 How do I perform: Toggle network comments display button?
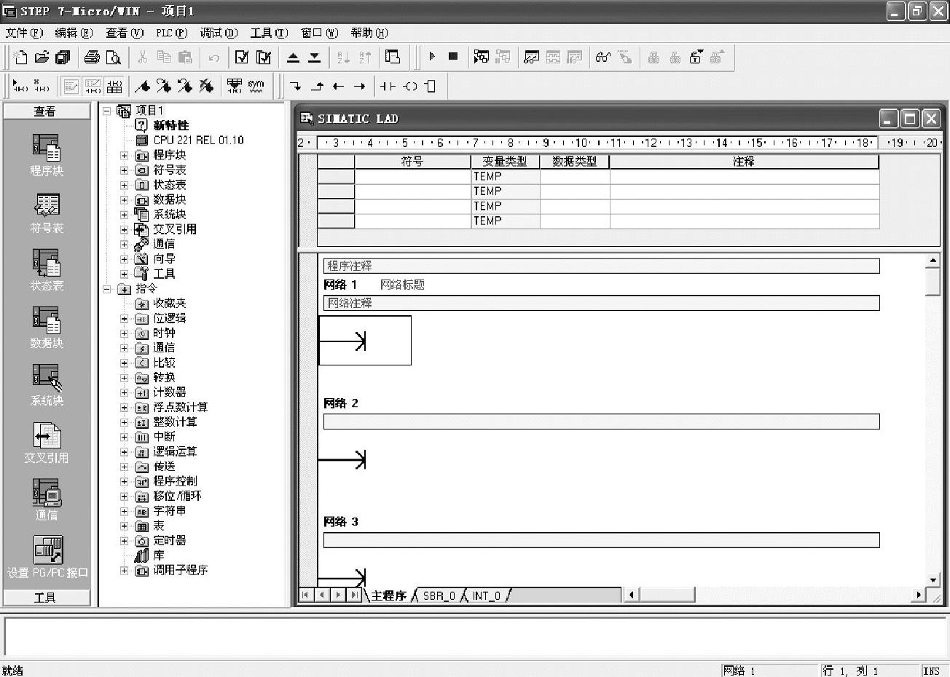pos(93,86)
